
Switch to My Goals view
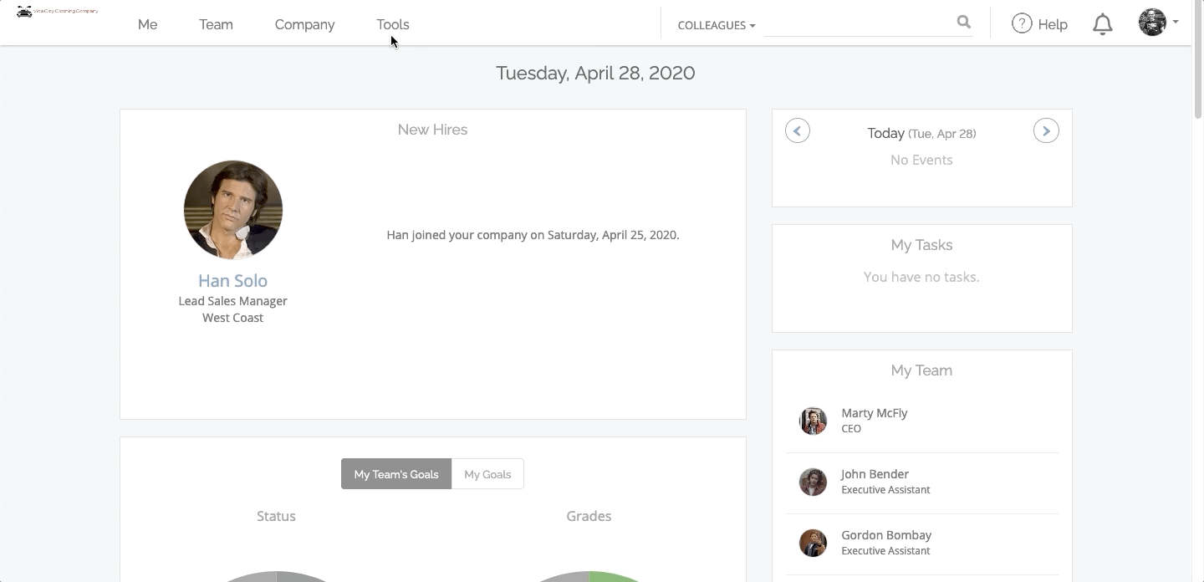[x=487, y=474]
